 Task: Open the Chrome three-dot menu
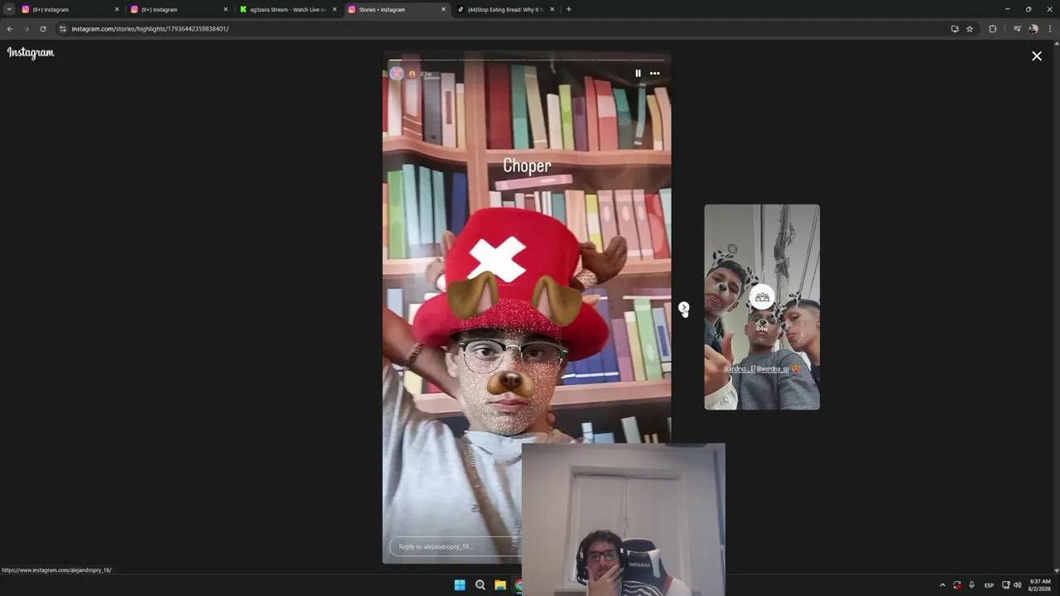(1050, 29)
